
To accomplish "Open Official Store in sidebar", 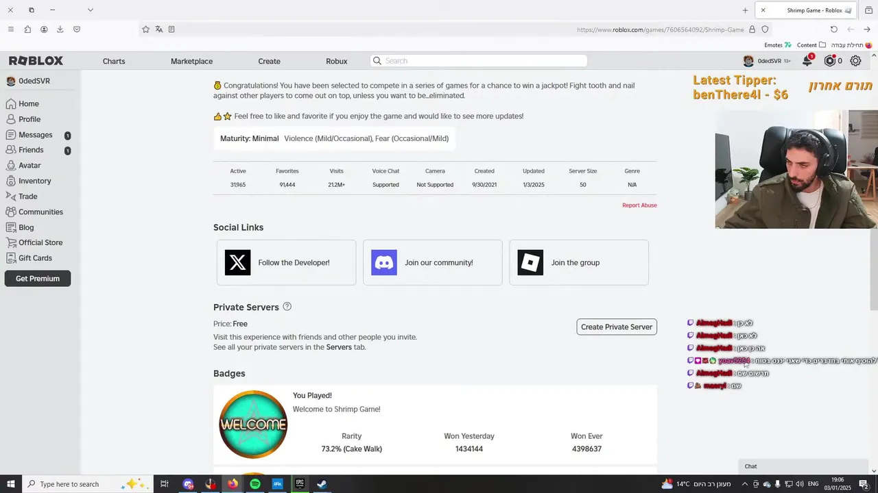I will pyautogui.click(x=40, y=242).
